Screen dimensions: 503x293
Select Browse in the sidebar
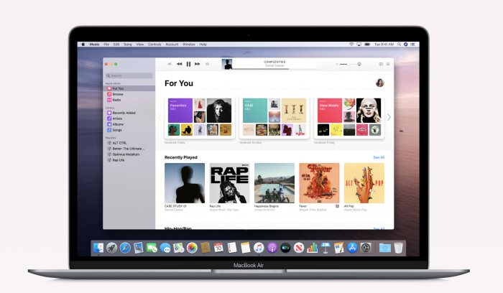coord(117,94)
